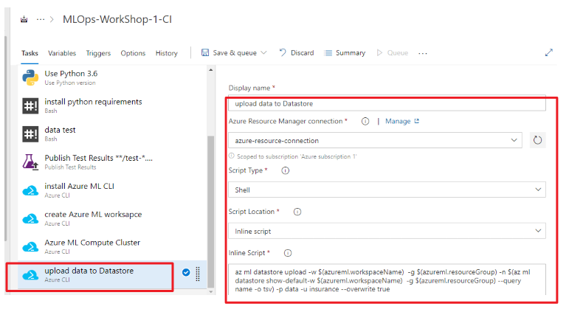Open the Manage connection link
Viewport: 569px width, 312px height.
402,121
